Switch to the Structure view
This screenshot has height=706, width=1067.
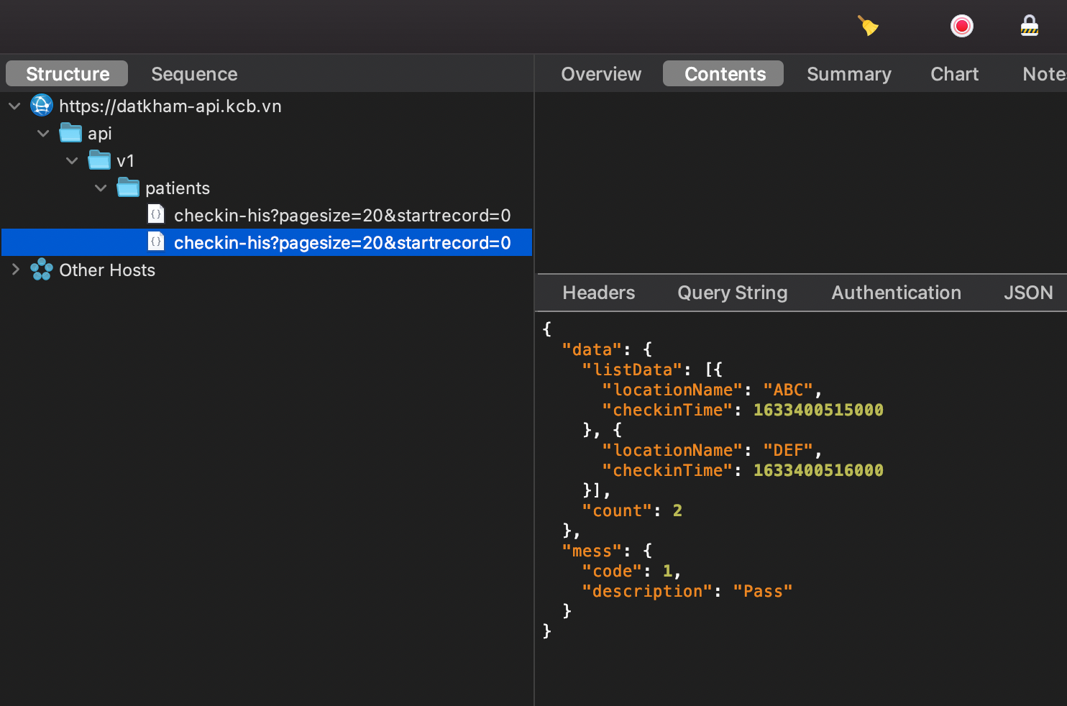pyautogui.click(x=67, y=73)
